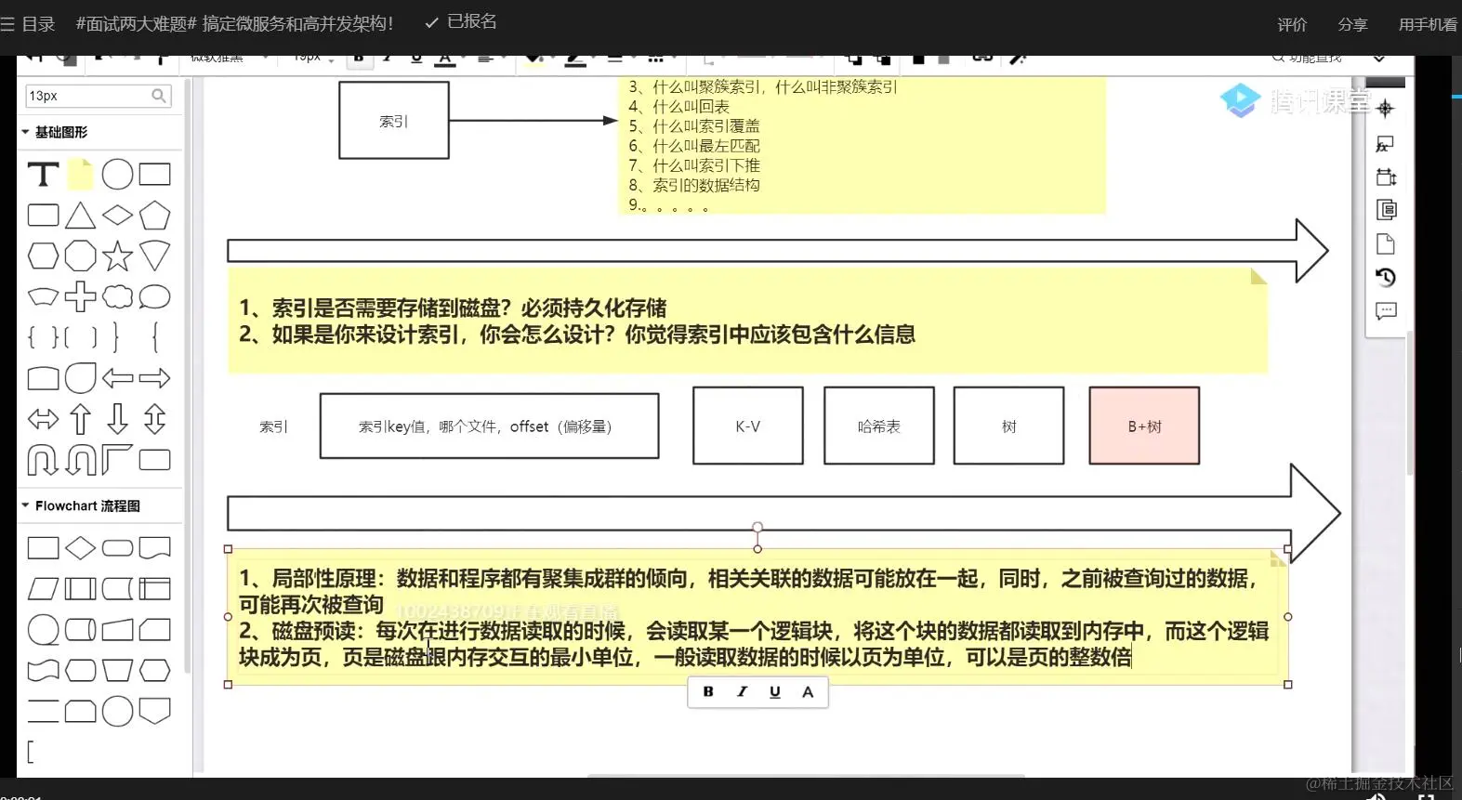The width and height of the screenshot is (1462, 800).
Task: Pick the basic diamond shape
Action: click(x=117, y=216)
